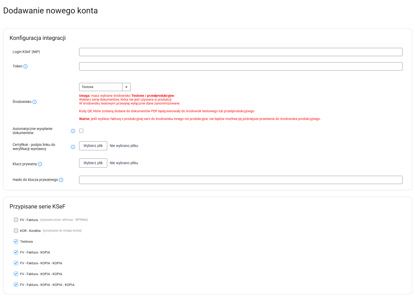
Task: Uncheck FV - Faktura - KOPIA - KOPIA - KOPIA
Action: (16, 285)
